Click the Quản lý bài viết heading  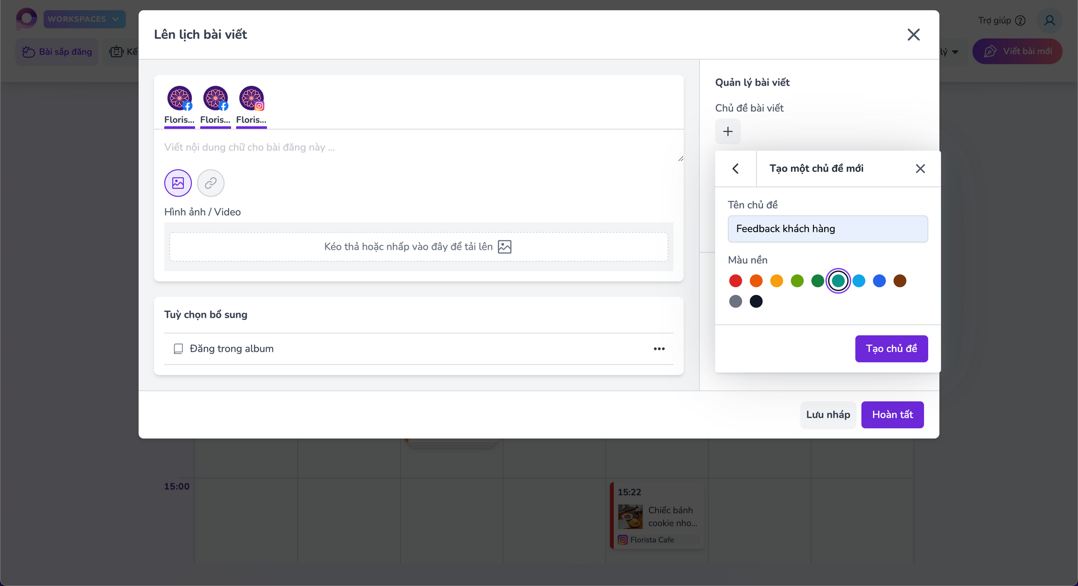point(752,82)
